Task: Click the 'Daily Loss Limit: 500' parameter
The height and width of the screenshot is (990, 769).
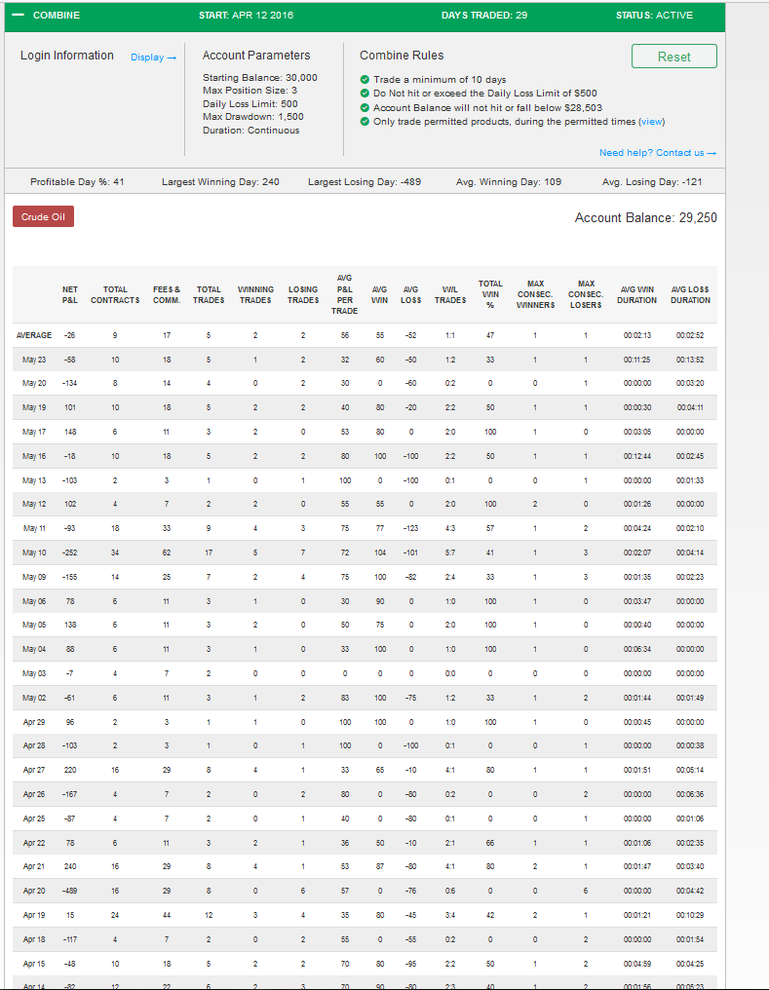Action: click(x=250, y=104)
